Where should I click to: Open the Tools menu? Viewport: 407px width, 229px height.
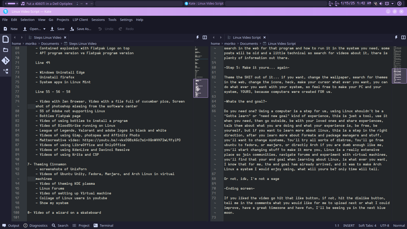tap(112, 20)
